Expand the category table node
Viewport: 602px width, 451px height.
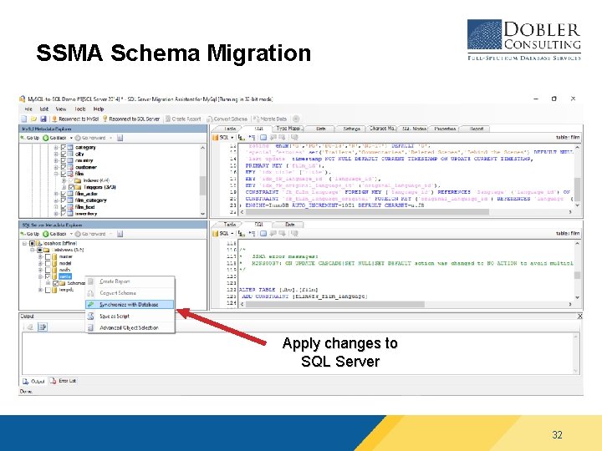click(56, 147)
